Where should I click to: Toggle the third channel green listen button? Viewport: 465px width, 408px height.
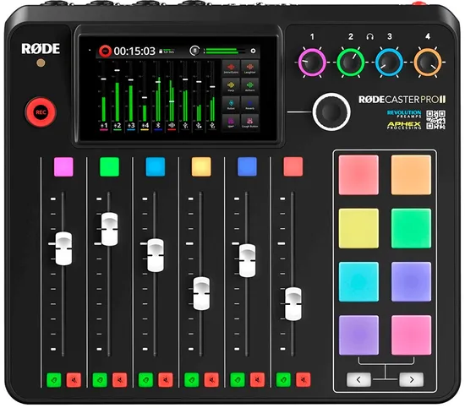click(146, 380)
